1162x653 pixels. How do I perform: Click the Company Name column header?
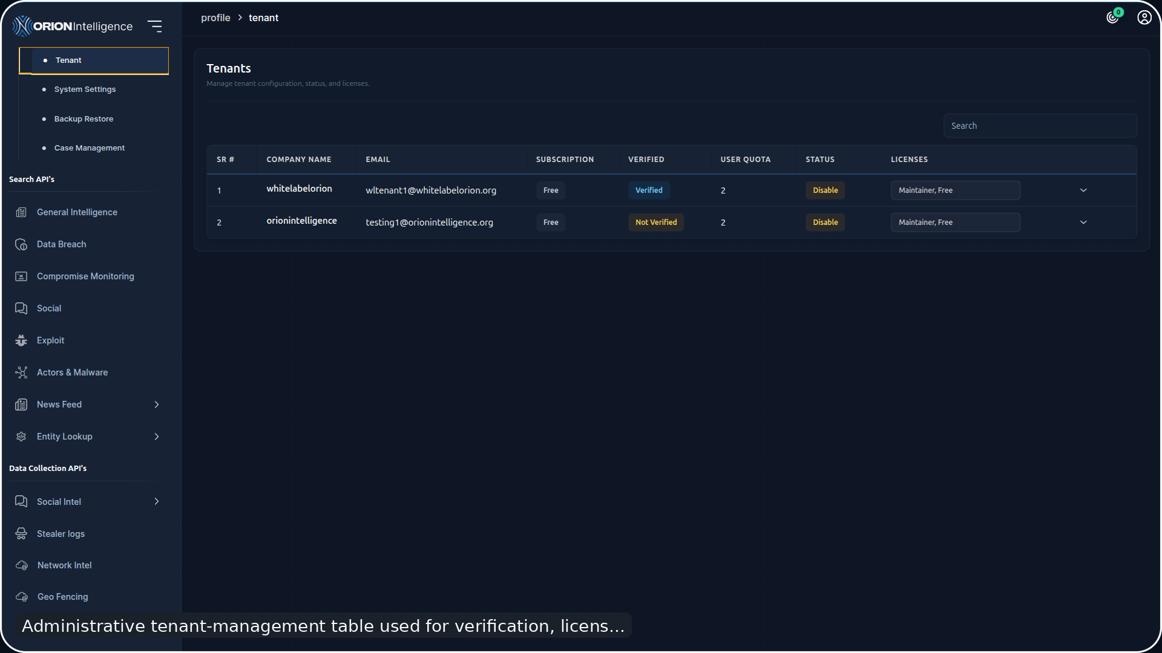point(299,160)
